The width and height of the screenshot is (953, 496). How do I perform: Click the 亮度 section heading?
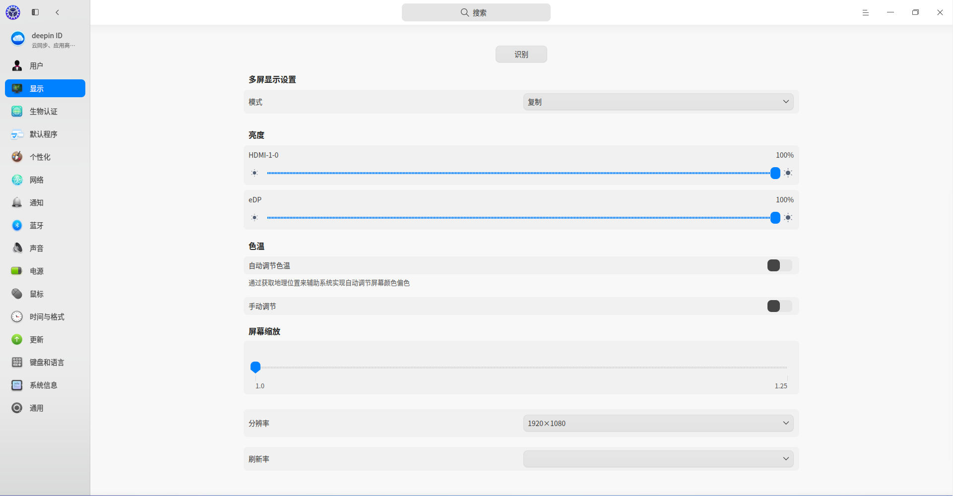click(x=256, y=135)
